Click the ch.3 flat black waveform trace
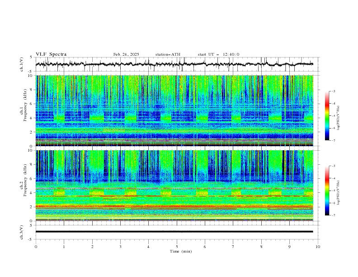 [x=174, y=232]
